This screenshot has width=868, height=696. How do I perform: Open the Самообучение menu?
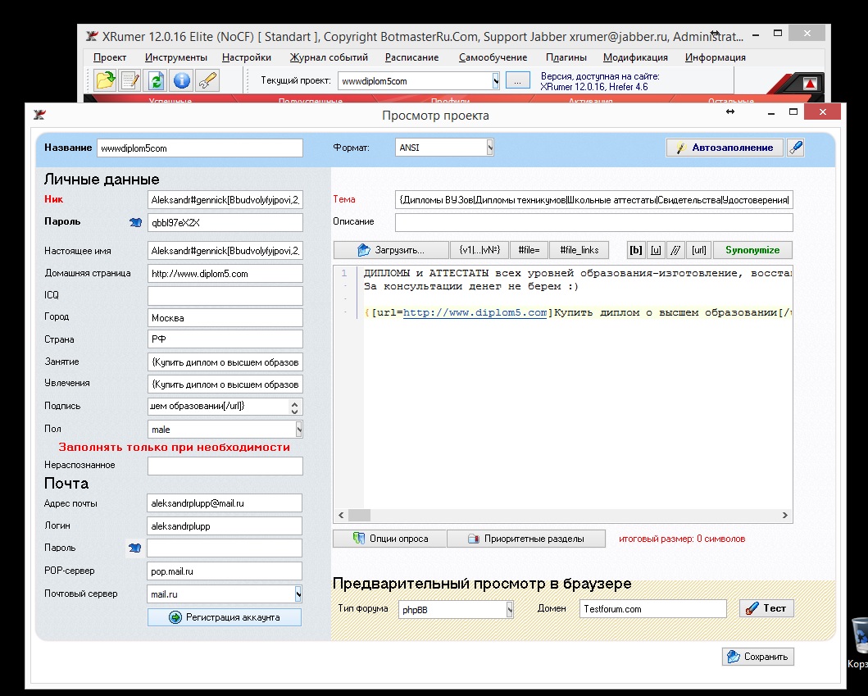coord(493,57)
